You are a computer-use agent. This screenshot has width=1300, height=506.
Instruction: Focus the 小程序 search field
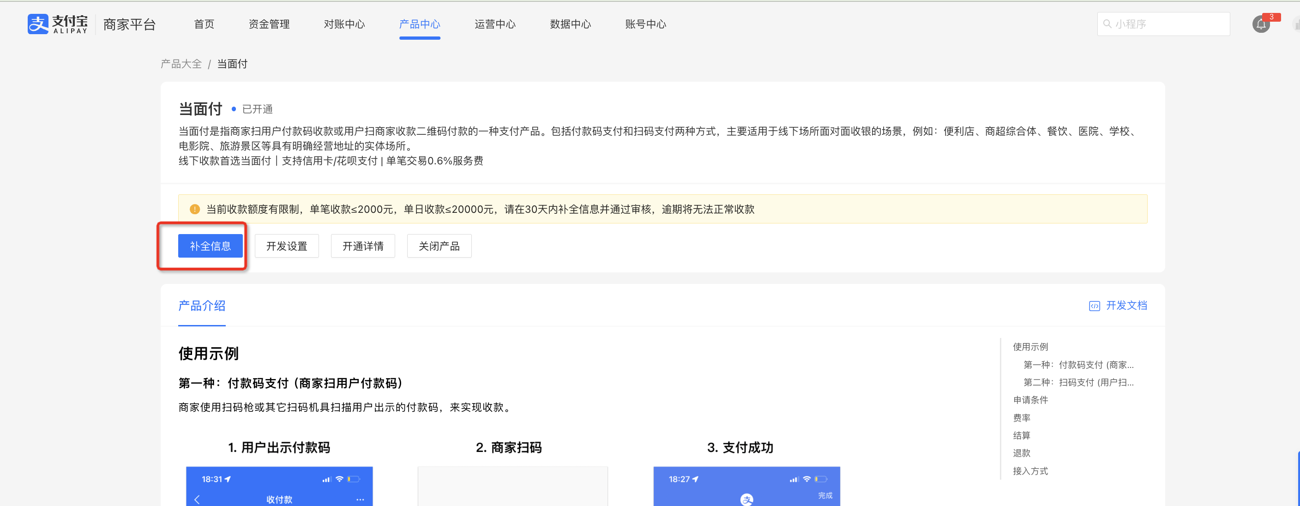point(1163,24)
